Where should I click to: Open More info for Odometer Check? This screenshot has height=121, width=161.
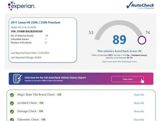pyautogui.click(x=139, y=120)
